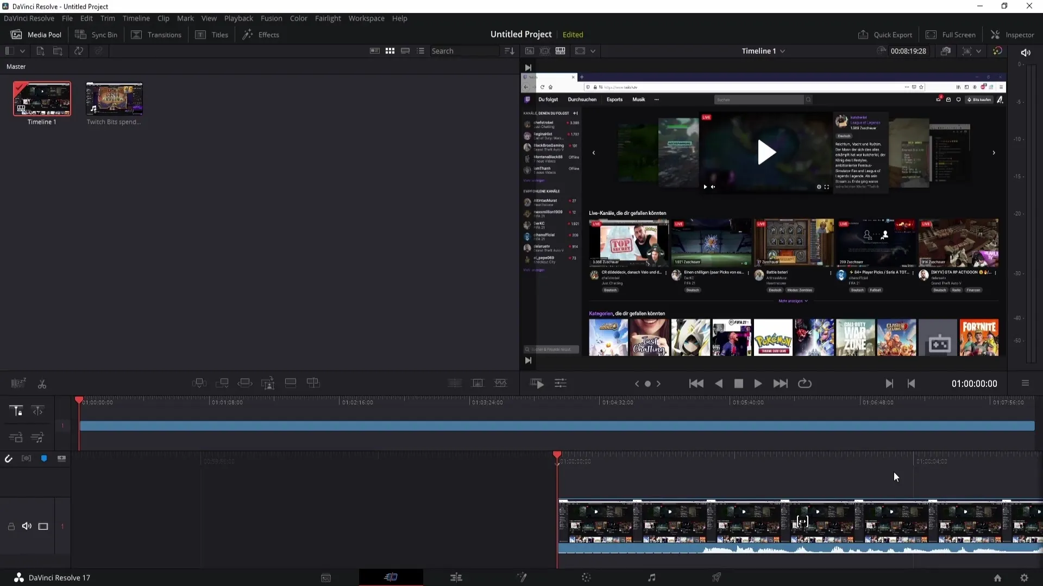1043x586 pixels.
Task: Open the viewer tools sliders icon
Action: [561, 384]
